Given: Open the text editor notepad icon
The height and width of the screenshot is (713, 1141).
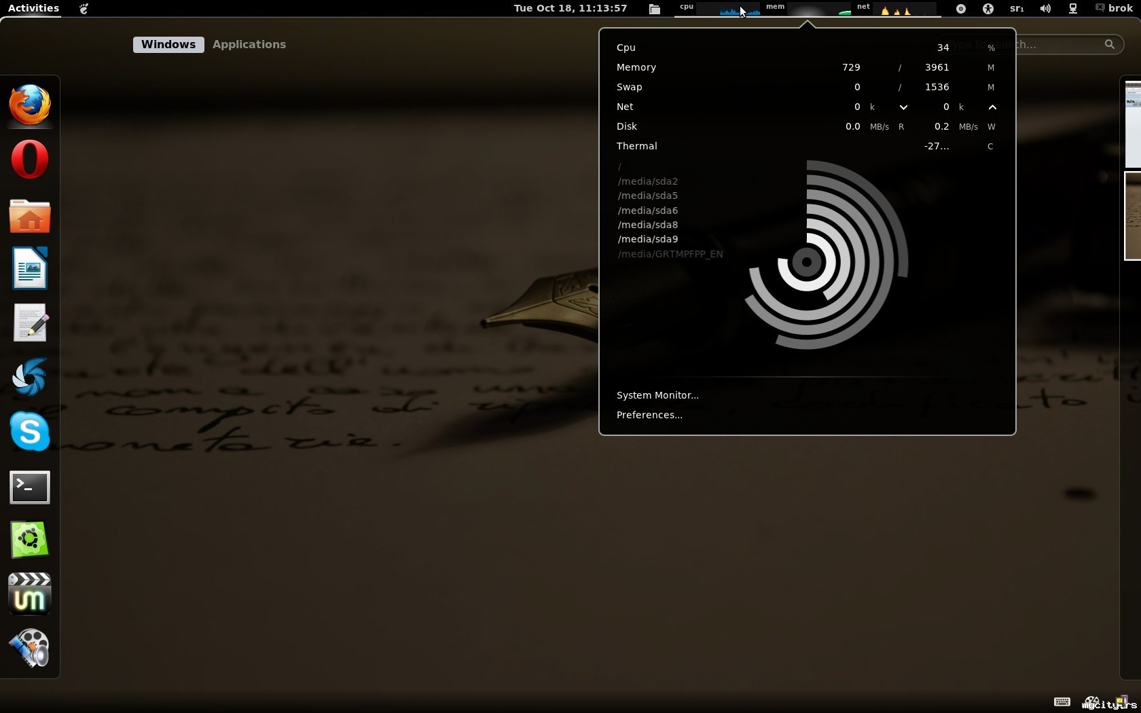Looking at the screenshot, I should (x=30, y=323).
